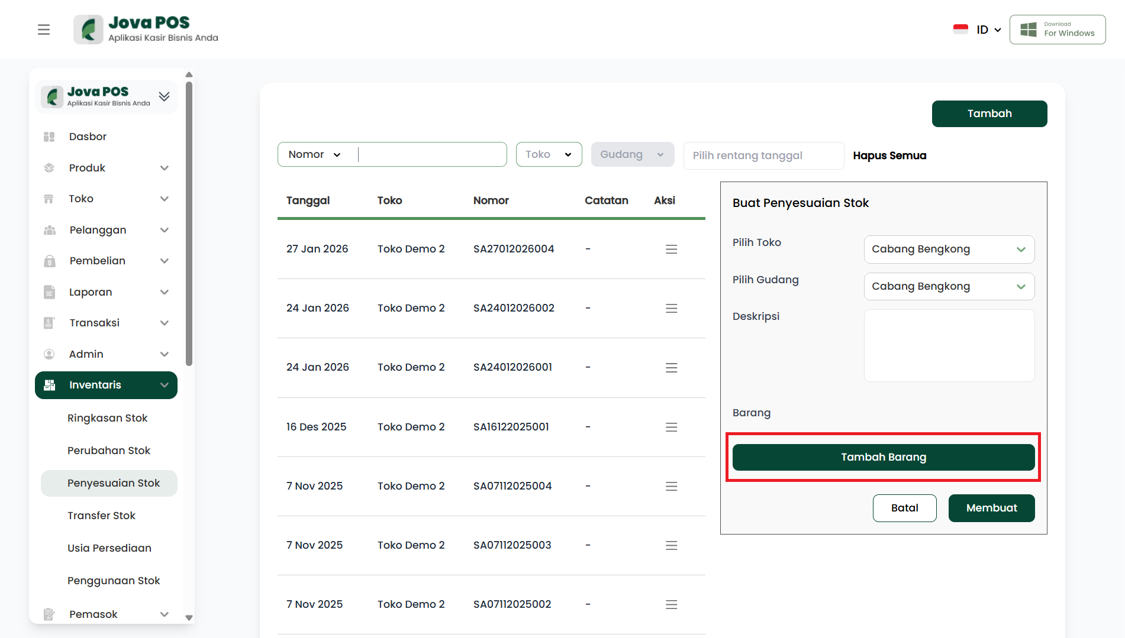Open action menu for SA07112025003 row

click(671, 545)
